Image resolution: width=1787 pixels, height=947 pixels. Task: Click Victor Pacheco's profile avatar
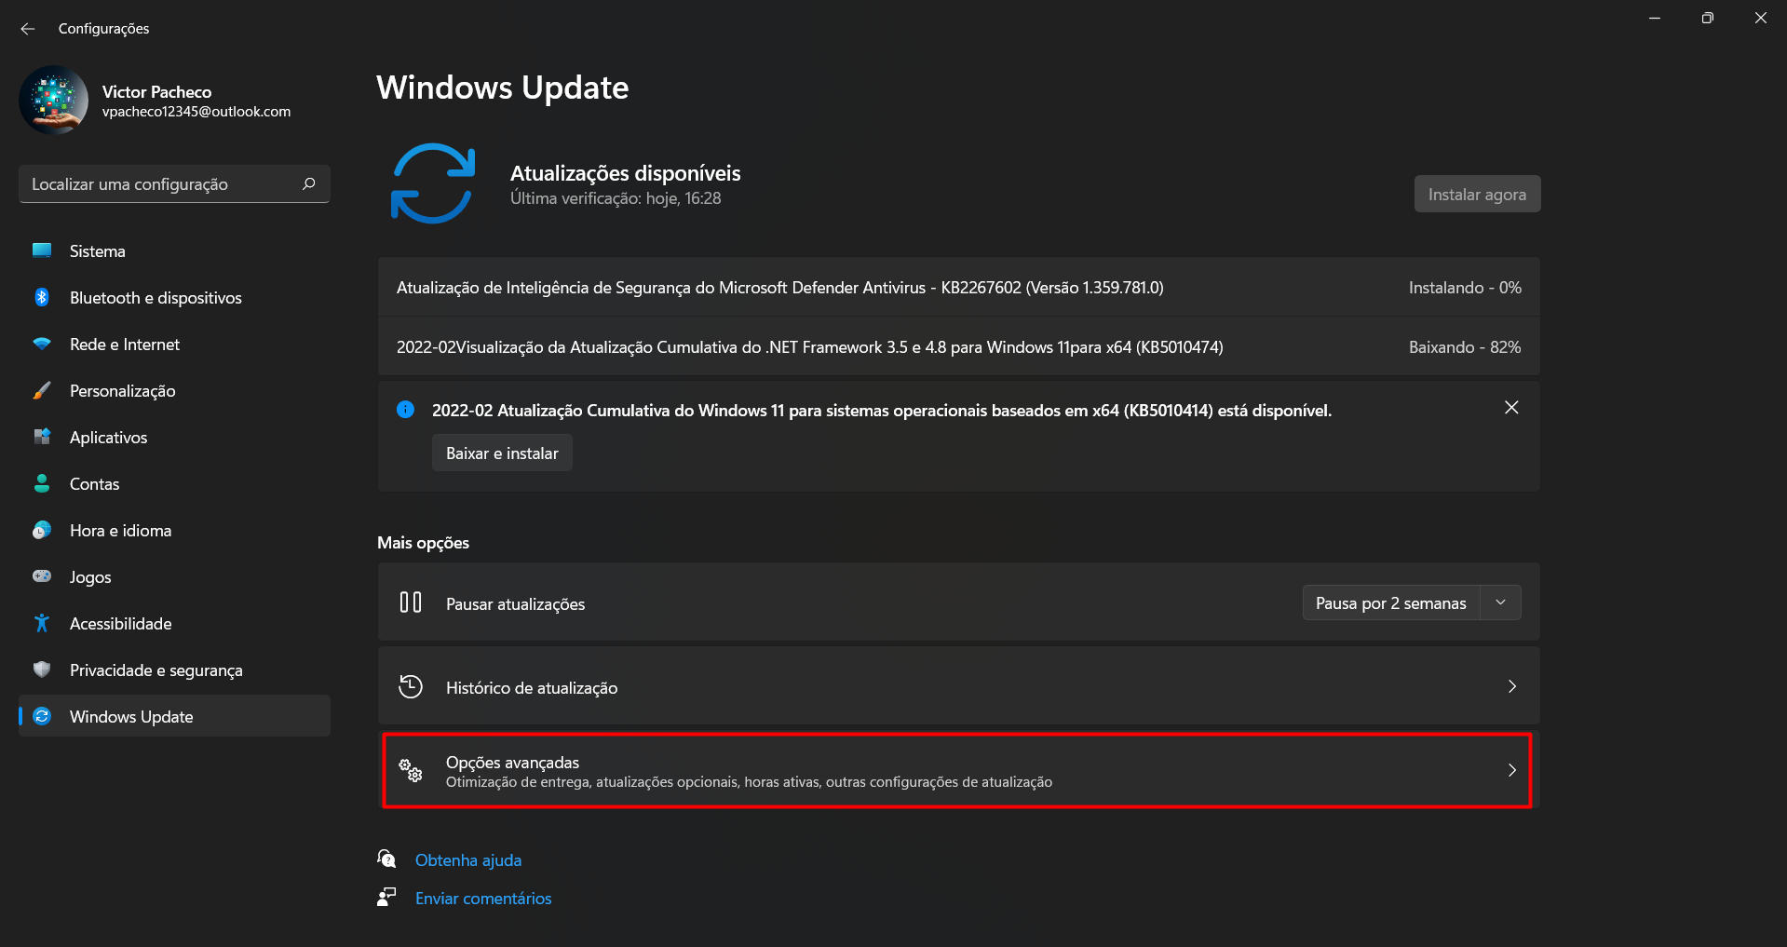[x=54, y=100]
